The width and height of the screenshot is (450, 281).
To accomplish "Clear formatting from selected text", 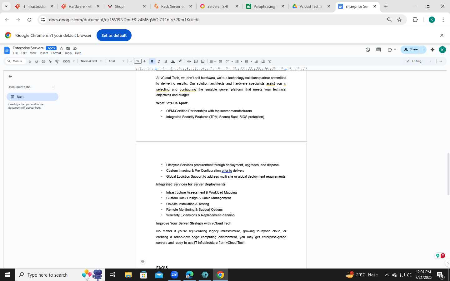I will pyautogui.click(x=270, y=62).
